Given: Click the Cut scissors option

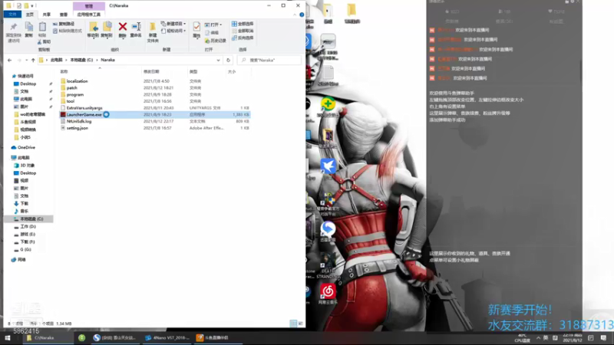Looking at the screenshot, I should tap(45, 41).
